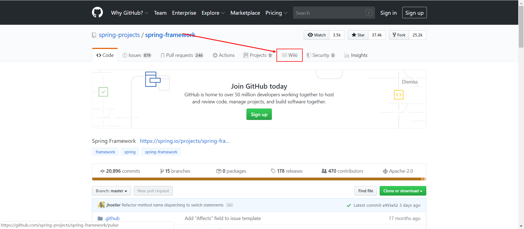The image size is (524, 229).
Task: Click the spring topic tag
Action: pyautogui.click(x=130, y=152)
